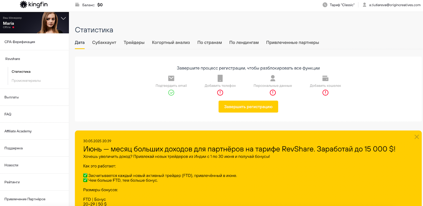Click the percent icon beside Тариф Classic
This screenshot has height=206, width=423.
click(x=325, y=5)
